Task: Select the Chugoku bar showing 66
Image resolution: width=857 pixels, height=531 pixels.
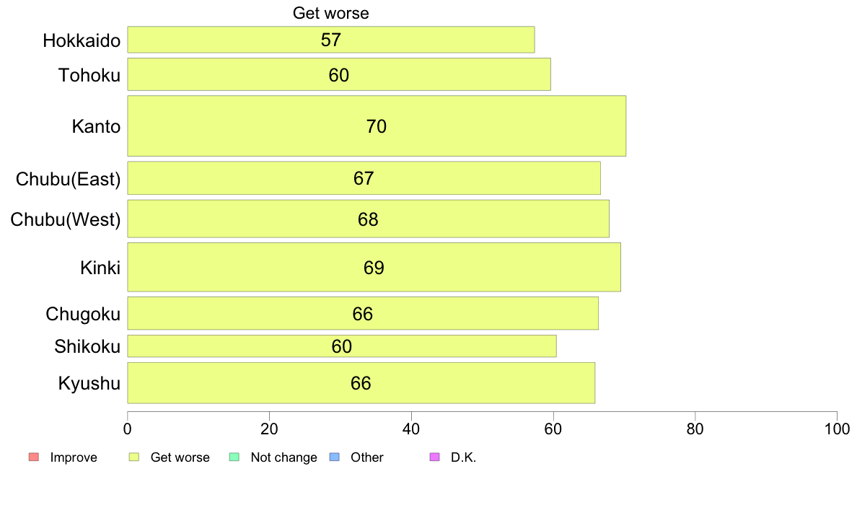Action: pos(363,313)
